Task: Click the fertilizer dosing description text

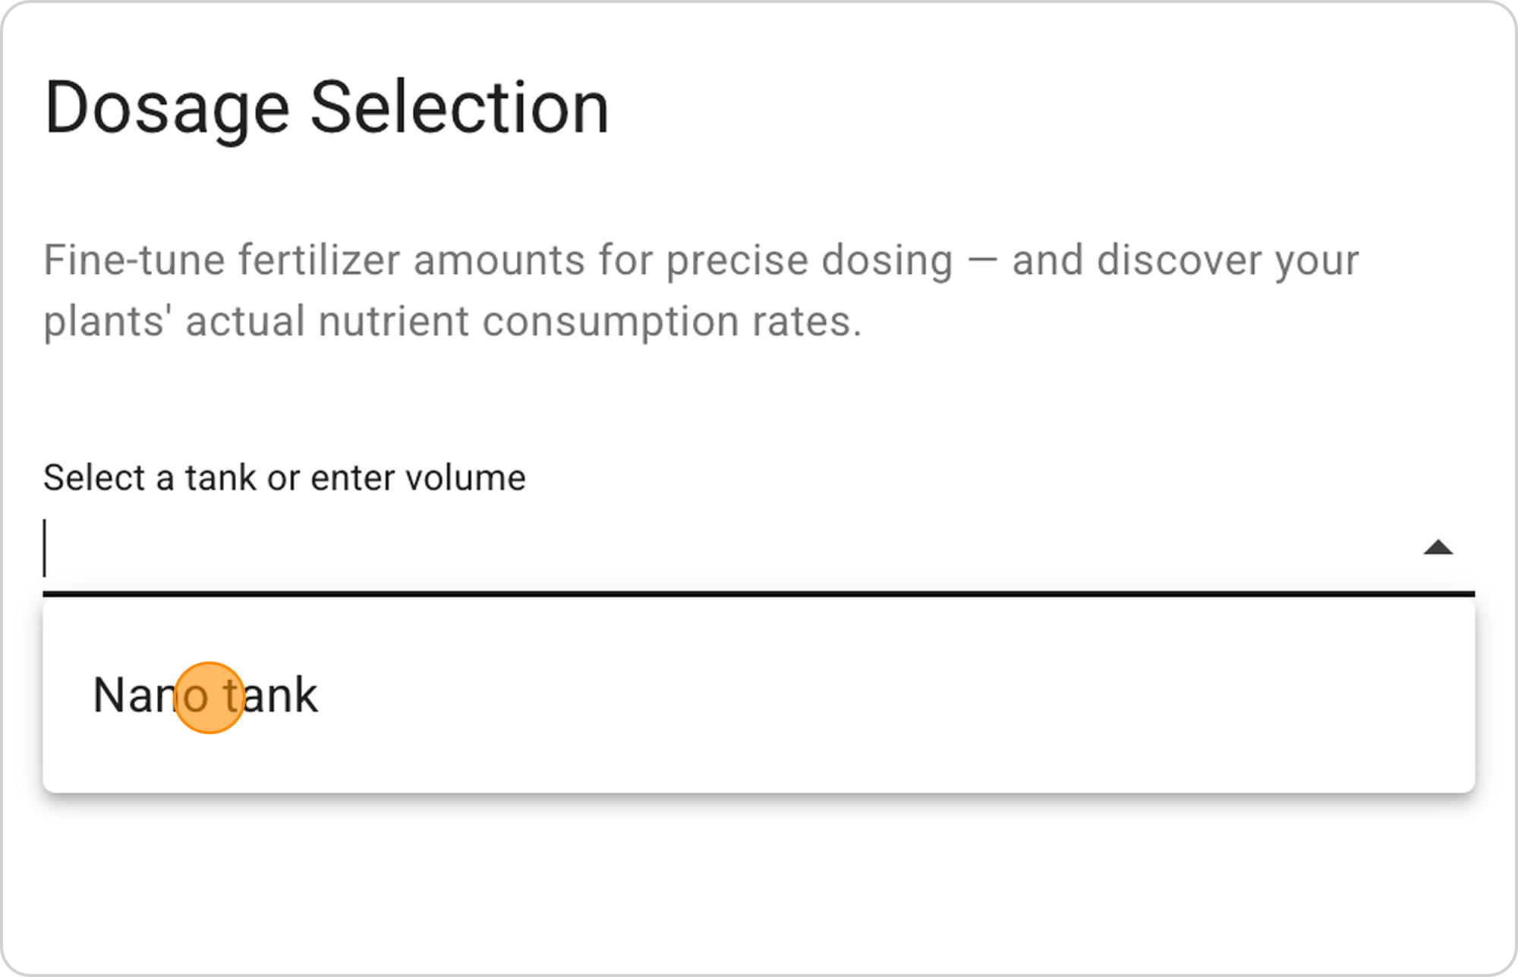Action: [x=700, y=290]
